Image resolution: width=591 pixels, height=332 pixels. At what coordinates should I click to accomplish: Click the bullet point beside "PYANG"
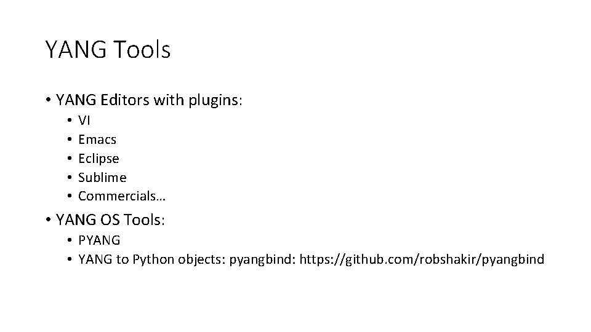(71, 241)
